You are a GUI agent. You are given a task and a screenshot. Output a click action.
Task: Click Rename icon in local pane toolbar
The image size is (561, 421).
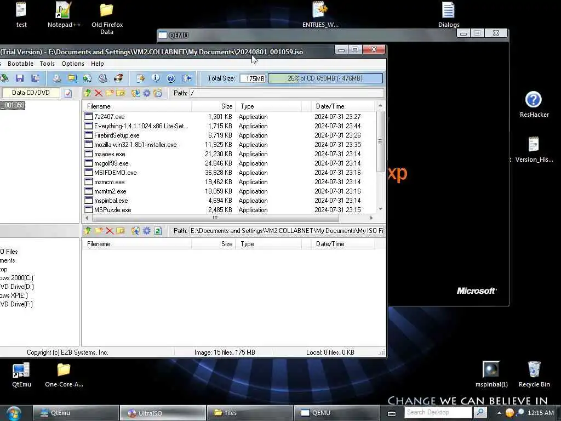pyautogui.click(x=121, y=231)
